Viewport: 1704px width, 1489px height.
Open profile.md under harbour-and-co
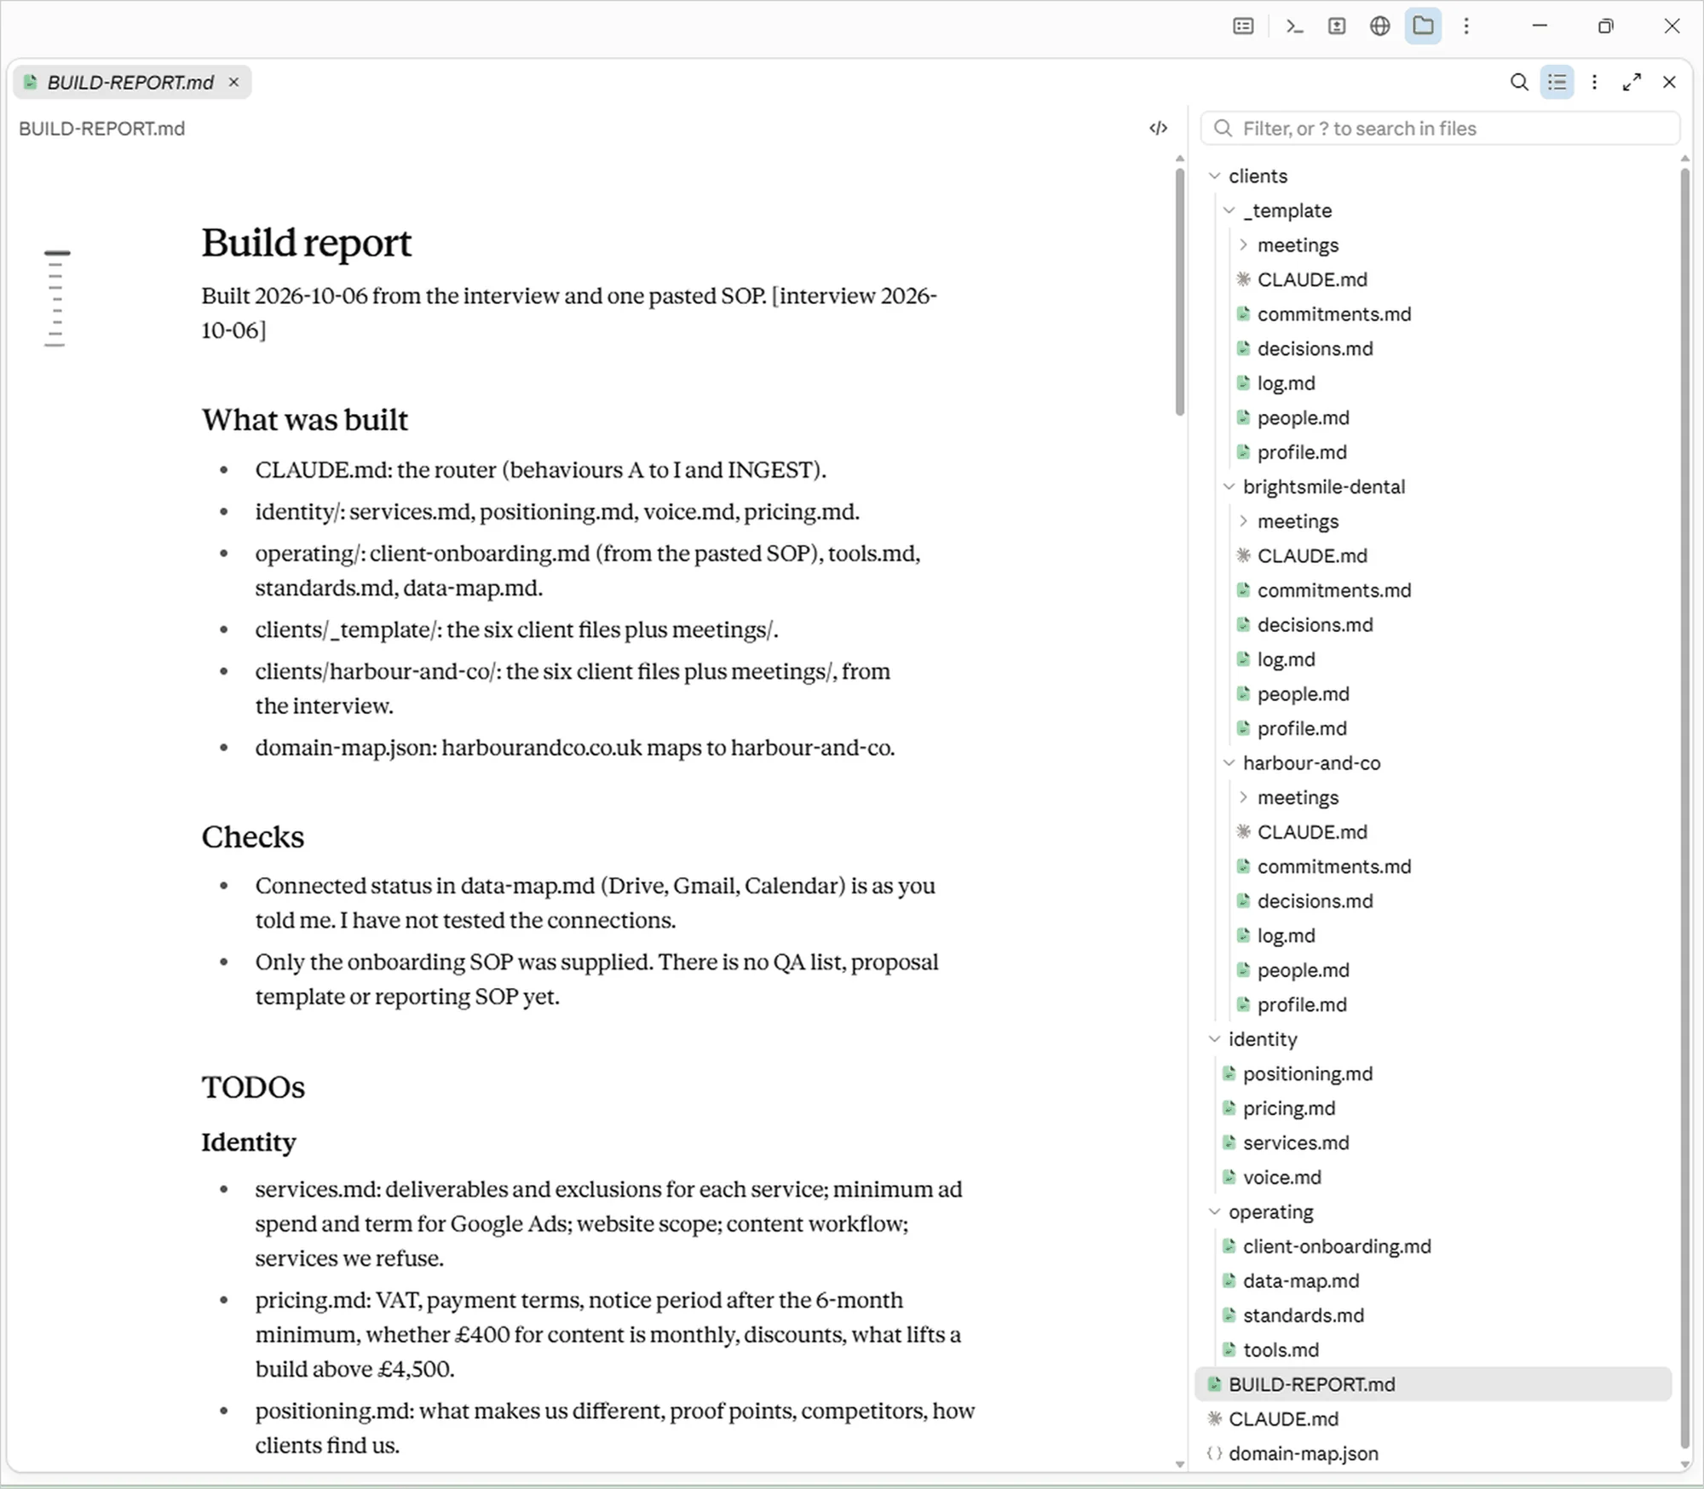[x=1302, y=1004]
